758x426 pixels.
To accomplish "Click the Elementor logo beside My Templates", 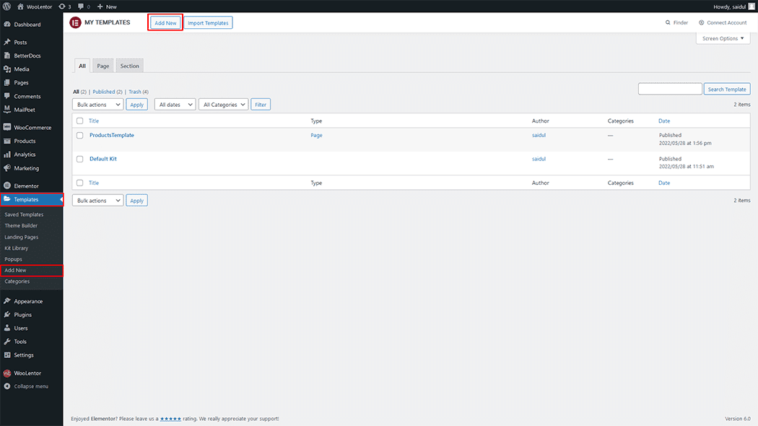I will pos(75,22).
